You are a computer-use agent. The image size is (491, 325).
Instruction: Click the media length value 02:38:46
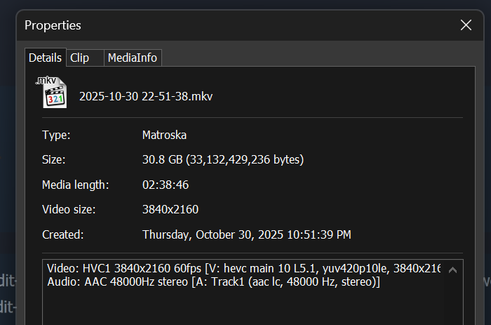(x=166, y=185)
